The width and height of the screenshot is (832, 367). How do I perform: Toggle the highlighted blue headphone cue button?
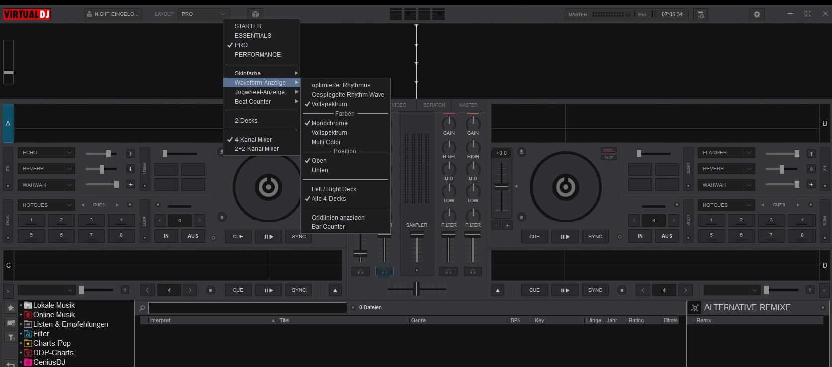tap(384, 272)
